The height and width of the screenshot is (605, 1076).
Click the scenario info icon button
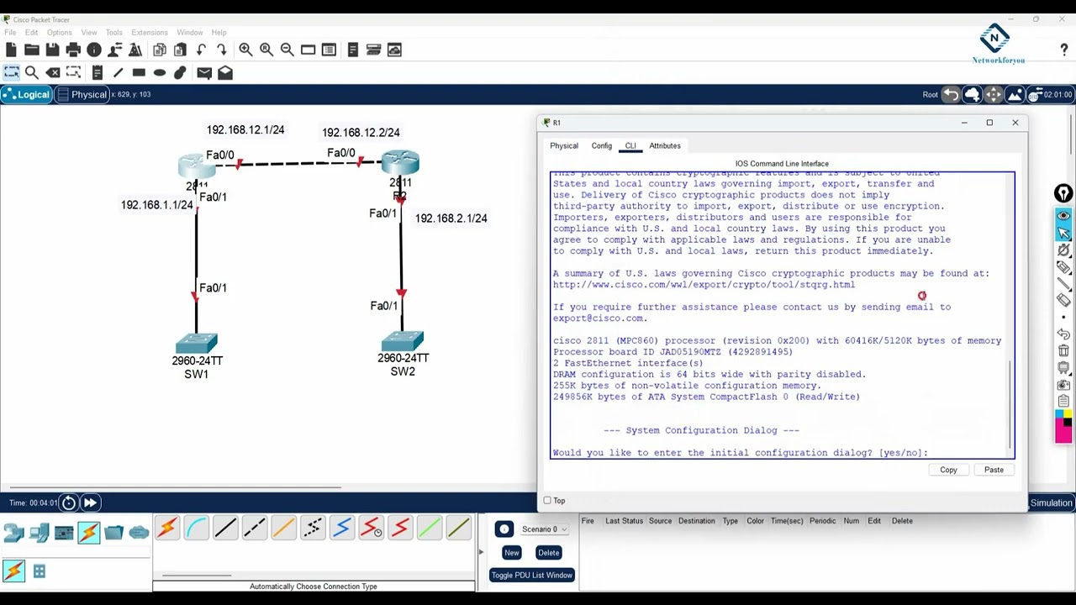[x=504, y=529]
